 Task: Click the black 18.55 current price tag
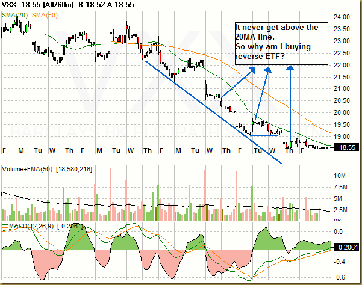[x=346, y=147]
